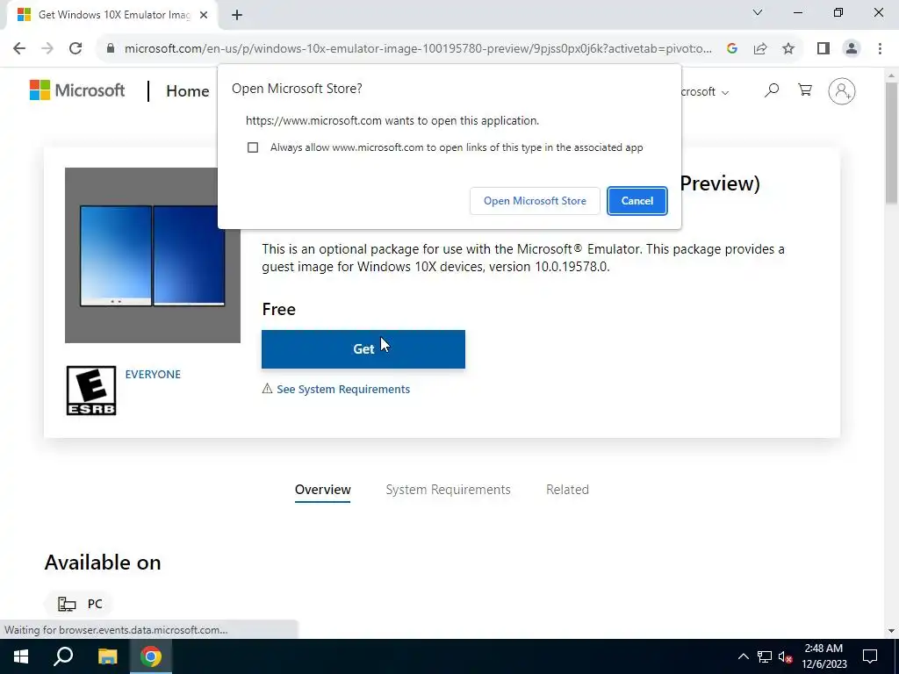
Task: Open See System Requirements link
Action: (343, 389)
